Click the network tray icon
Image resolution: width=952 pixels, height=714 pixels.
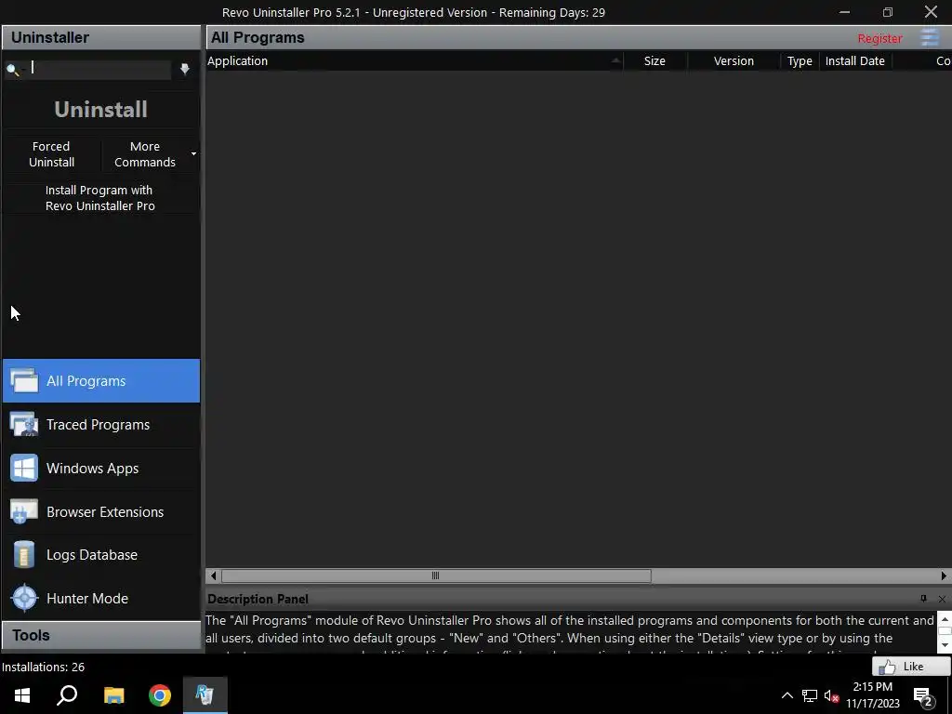(810, 695)
